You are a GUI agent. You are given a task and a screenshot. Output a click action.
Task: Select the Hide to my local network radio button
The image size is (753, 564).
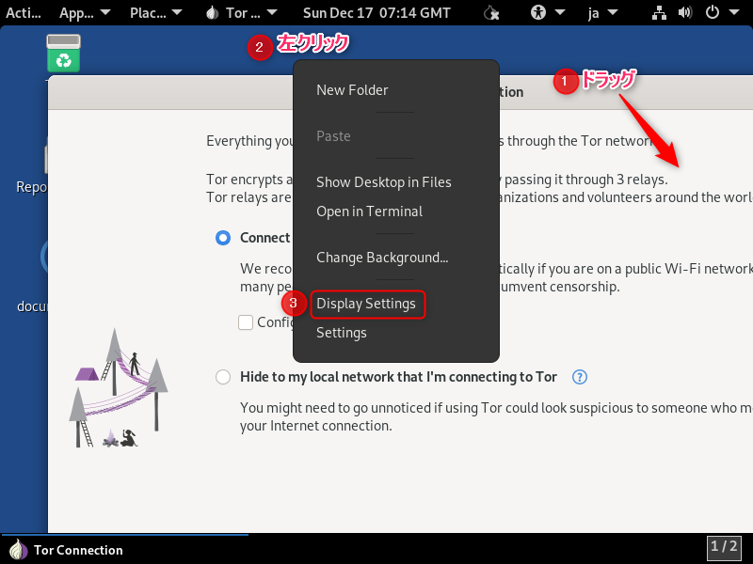coord(223,377)
